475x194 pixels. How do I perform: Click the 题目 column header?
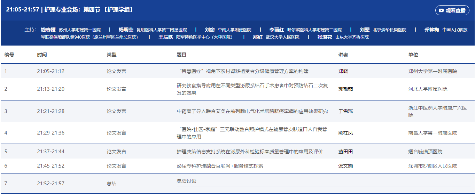[x=181, y=55]
